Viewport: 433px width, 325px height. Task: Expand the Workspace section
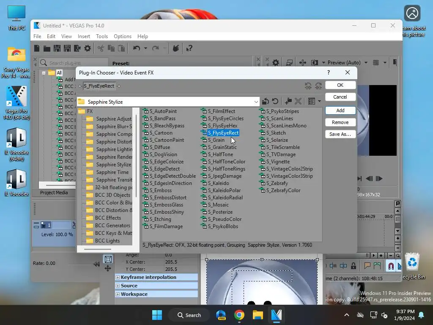coord(118,294)
